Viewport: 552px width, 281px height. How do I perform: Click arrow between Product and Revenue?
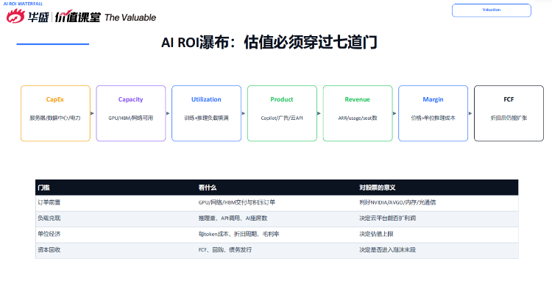319,113
